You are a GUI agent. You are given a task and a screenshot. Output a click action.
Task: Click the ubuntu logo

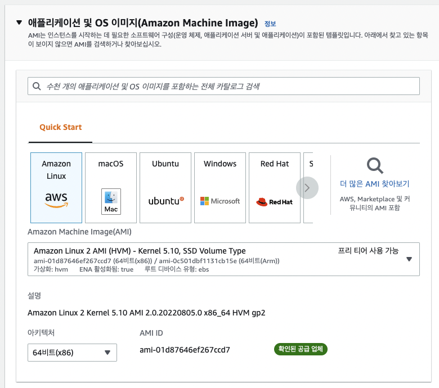[x=166, y=201]
